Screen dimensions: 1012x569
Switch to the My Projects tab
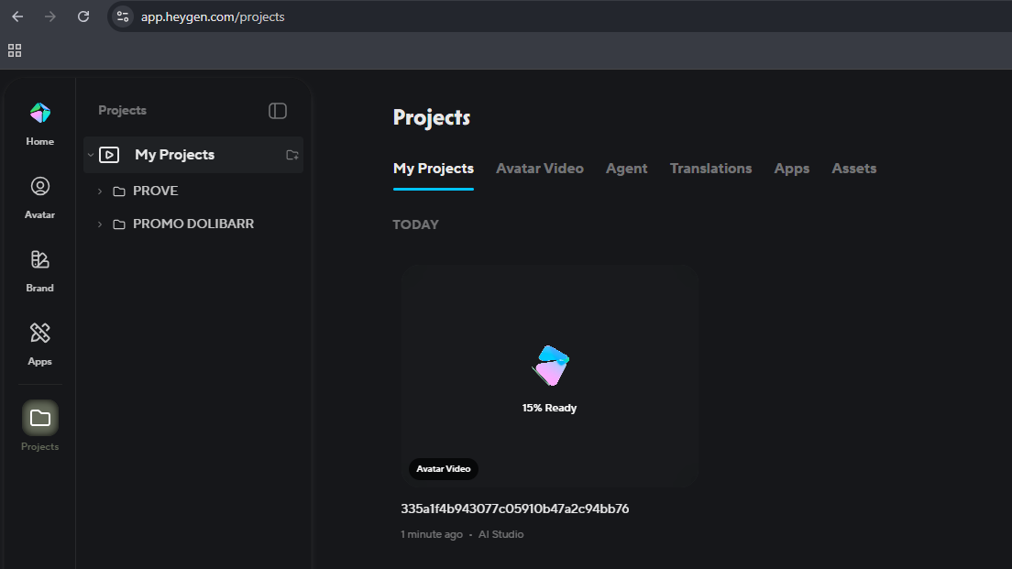coord(433,169)
